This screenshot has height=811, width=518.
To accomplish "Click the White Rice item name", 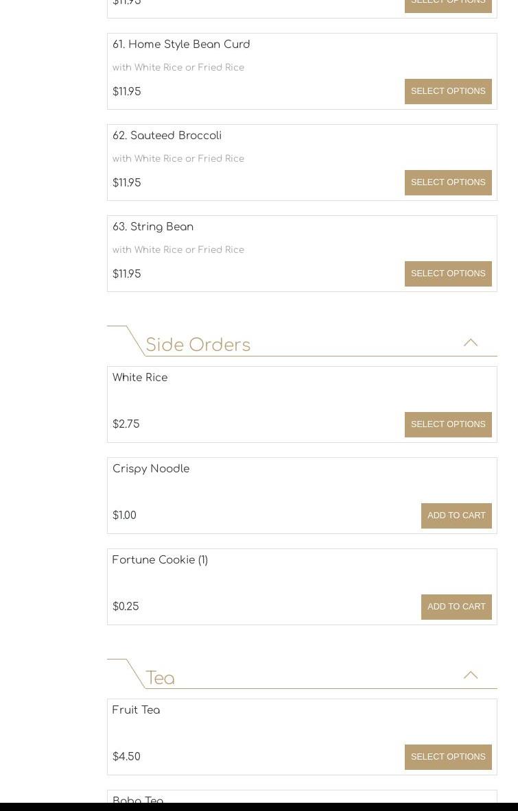I will [x=140, y=378].
